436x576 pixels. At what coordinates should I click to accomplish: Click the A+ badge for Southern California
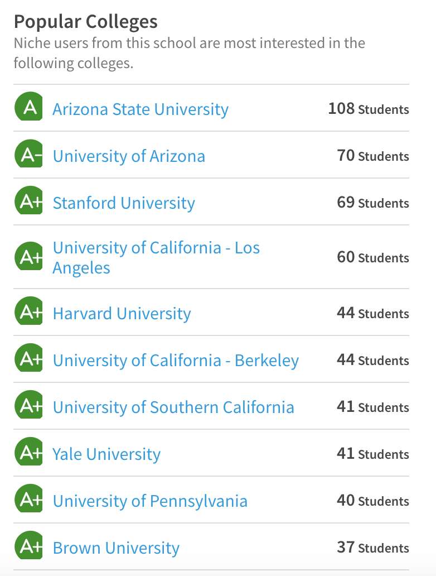pos(28,406)
